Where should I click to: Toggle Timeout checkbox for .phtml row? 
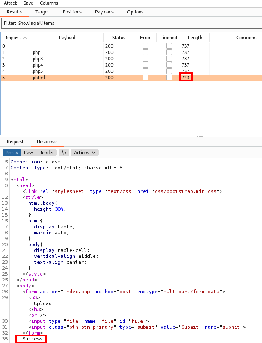coord(169,78)
